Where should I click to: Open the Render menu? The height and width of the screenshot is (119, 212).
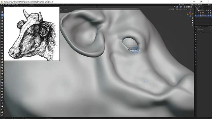point(10,5)
